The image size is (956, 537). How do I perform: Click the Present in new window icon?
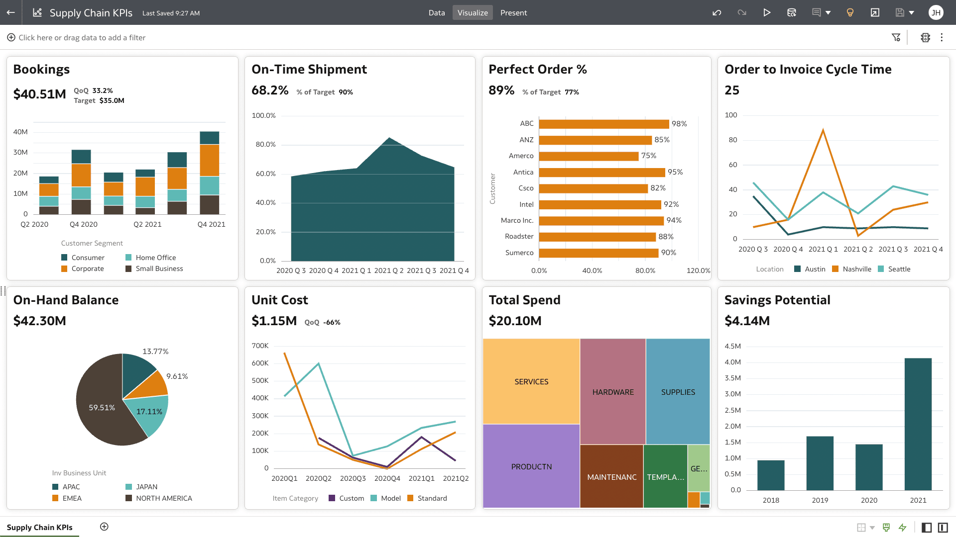point(875,12)
